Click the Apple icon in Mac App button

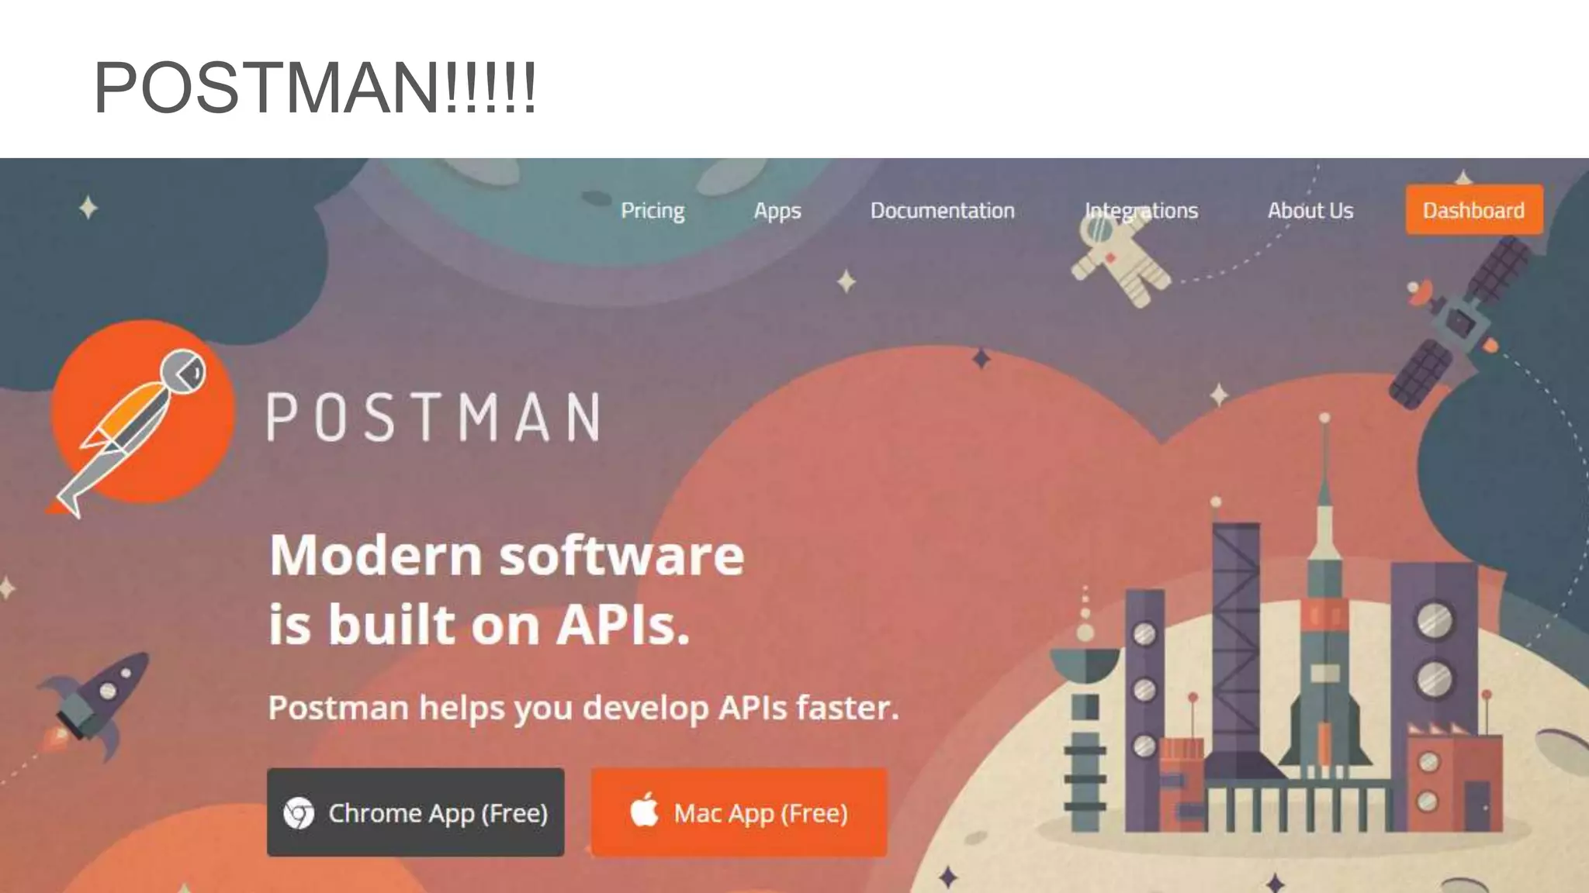point(644,811)
